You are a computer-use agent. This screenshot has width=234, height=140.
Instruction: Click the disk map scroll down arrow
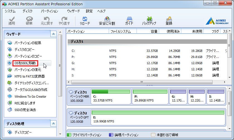click(x=229, y=129)
